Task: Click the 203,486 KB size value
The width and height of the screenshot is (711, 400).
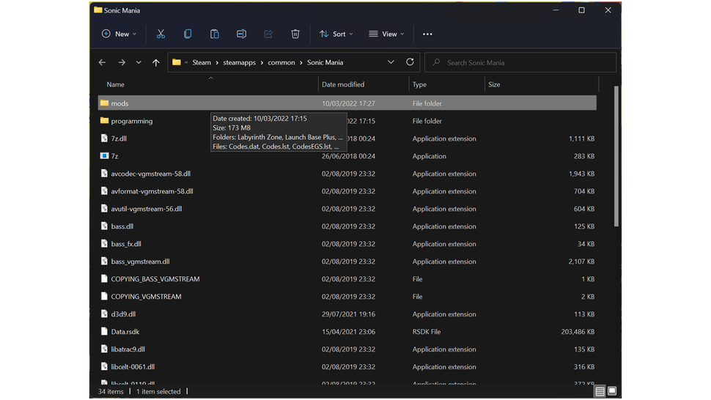Action: (578, 332)
